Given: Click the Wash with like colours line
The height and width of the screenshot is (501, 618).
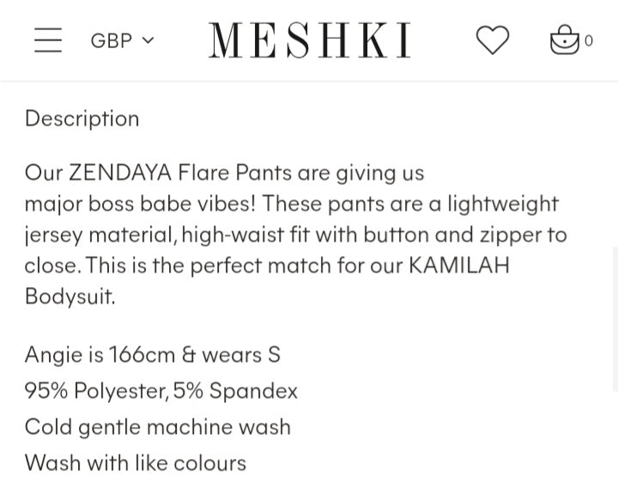Looking at the screenshot, I should coord(136,462).
